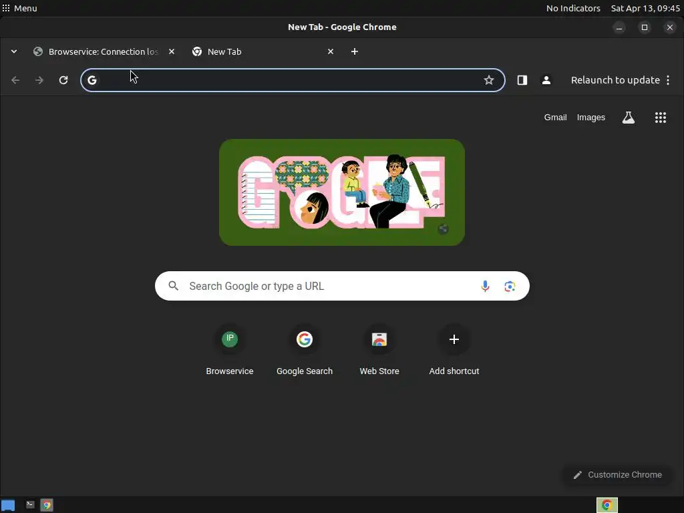The height and width of the screenshot is (513, 684).
Task: Bookmark this tab with the star icon
Action: [488, 80]
